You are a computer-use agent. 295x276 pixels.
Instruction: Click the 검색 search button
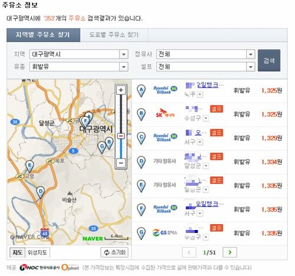[x=269, y=60]
